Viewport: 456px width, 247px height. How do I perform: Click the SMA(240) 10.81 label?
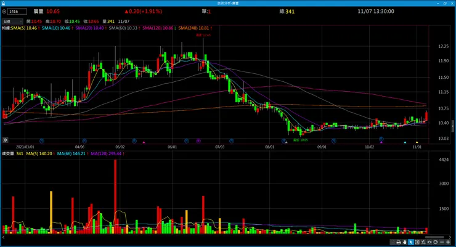point(193,28)
